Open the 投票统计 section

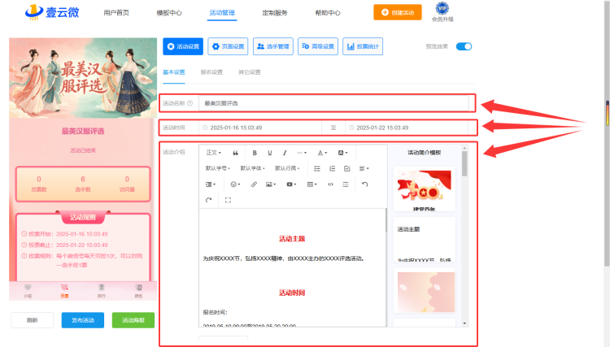[363, 46]
